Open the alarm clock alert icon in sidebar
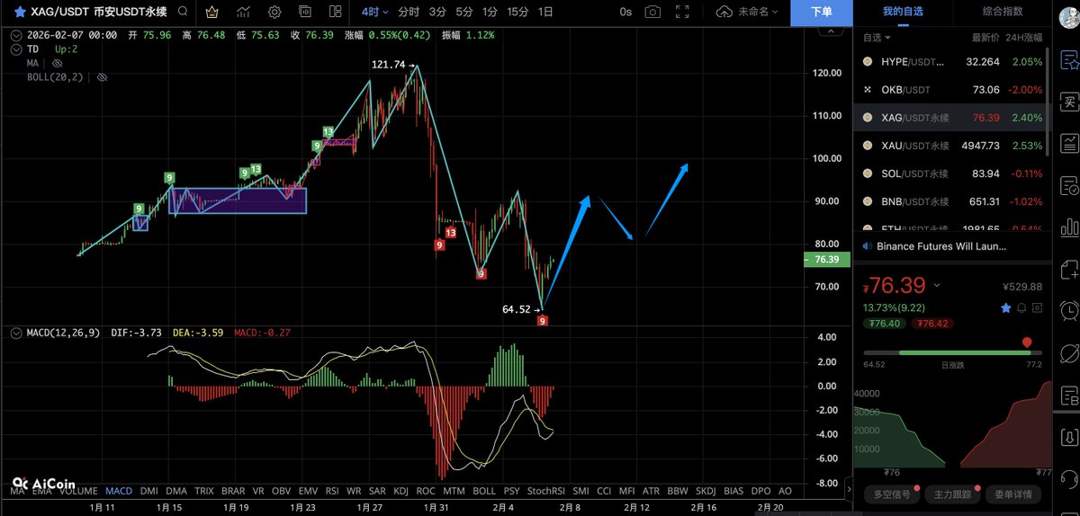Screen dimensions: 1080x516 [1069, 311]
